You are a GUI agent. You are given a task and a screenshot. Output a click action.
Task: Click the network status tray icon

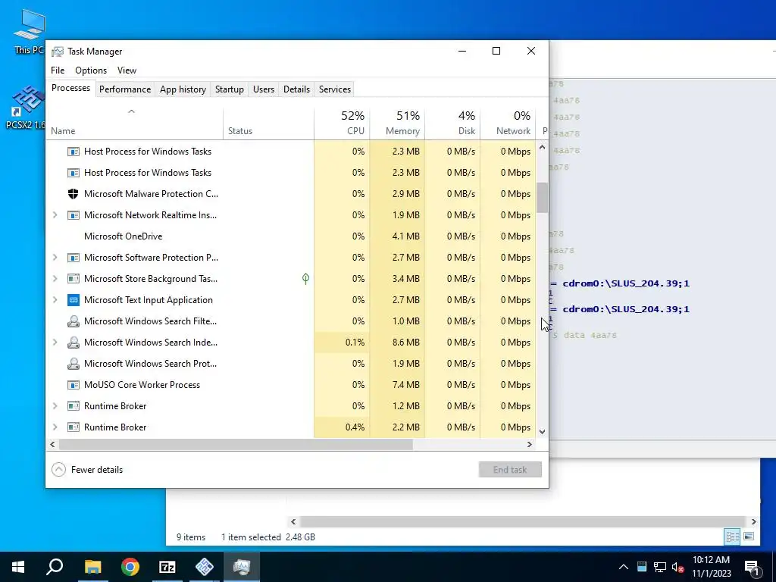pyautogui.click(x=660, y=567)
